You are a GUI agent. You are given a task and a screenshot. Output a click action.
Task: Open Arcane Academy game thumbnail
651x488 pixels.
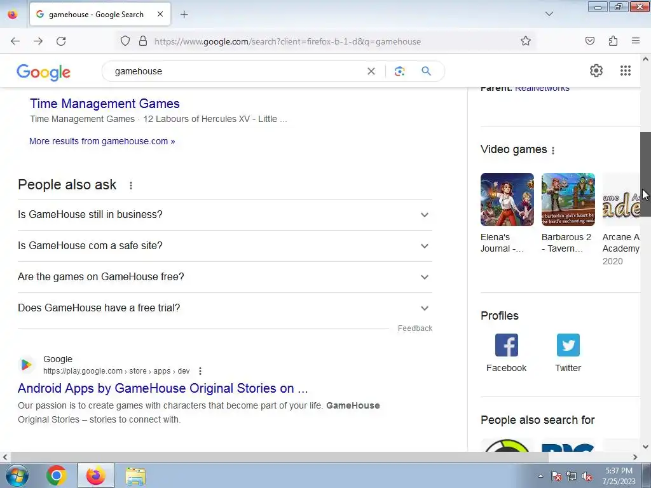pos(621,200)
